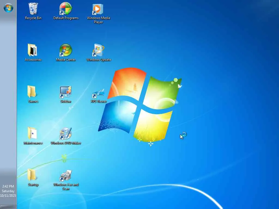Image resolution: width=279 pixels, height=209 pixels.
Task: Click the 2:42 PM taskbar clock
Action: tap(8, 186)
